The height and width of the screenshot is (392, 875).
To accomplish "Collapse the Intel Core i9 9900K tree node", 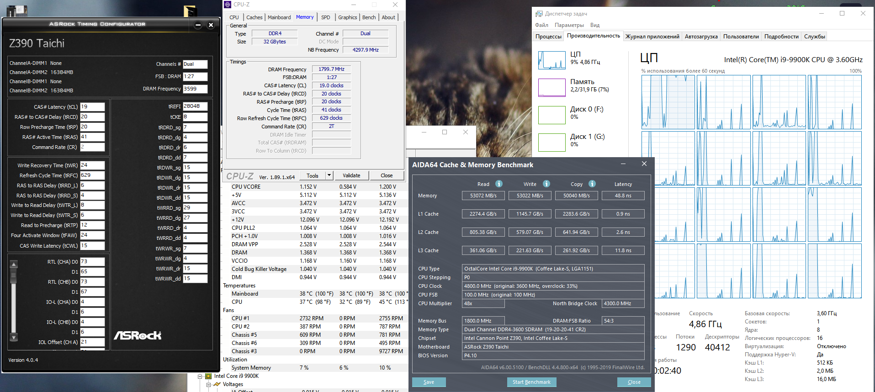I will coord(200,376).
